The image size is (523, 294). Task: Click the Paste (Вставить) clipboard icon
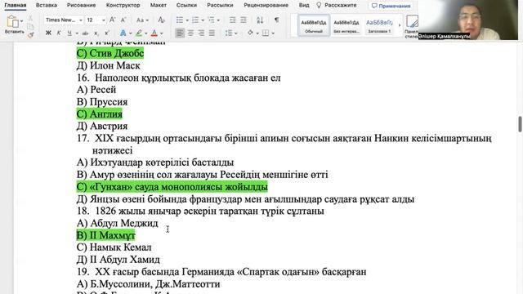point(13,22)
